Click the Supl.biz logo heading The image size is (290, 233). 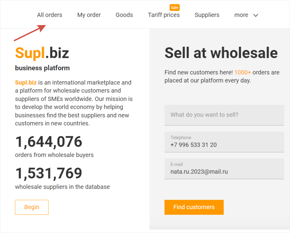point(42,53)
